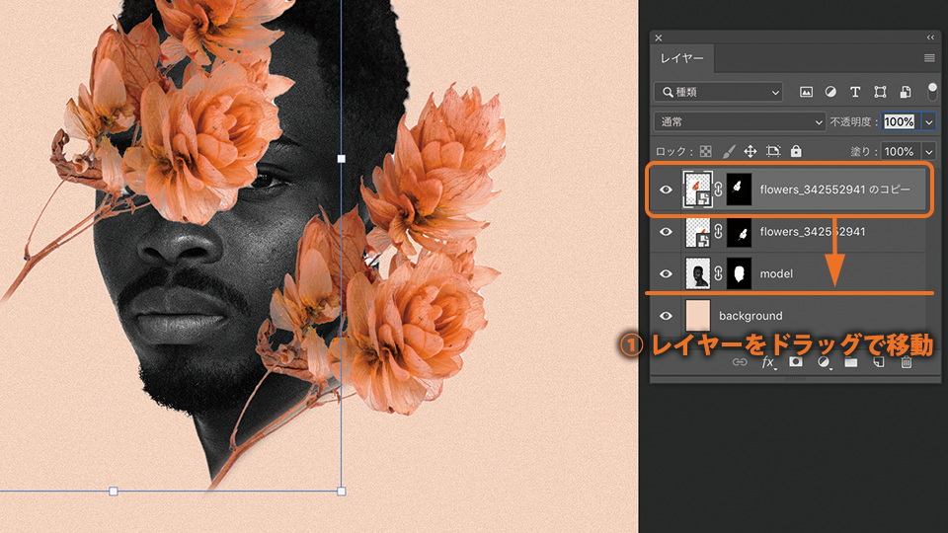This screenshot has height=533, width=948.
Task: Filter layers by adjustment layers icon
Action: pos(830,92)
